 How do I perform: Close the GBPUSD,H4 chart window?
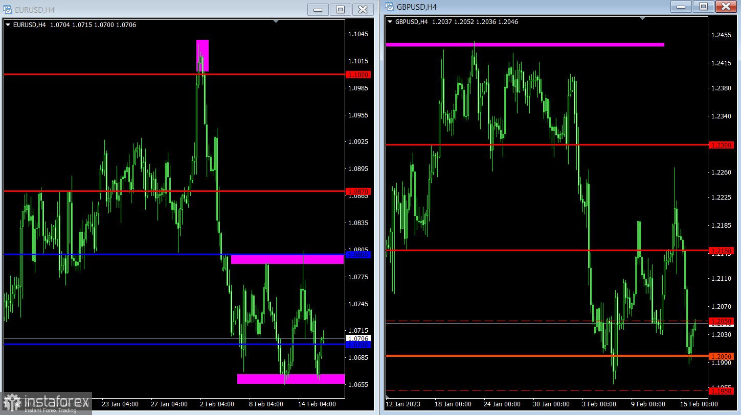point(726,7)
